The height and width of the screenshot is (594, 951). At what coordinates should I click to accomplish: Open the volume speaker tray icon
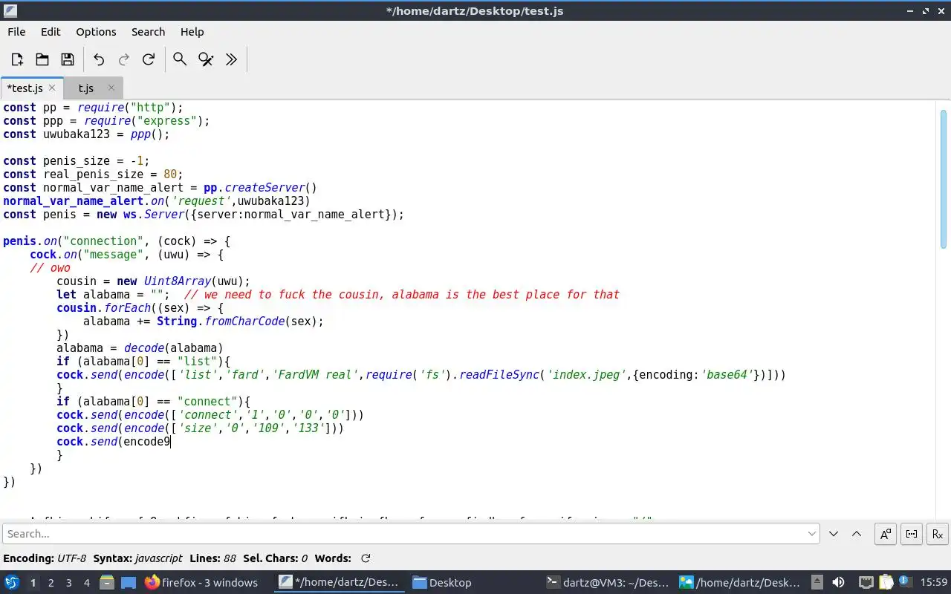838,582
